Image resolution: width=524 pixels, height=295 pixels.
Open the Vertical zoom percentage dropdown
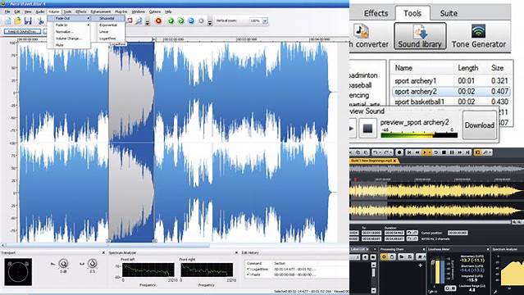pyautogui.click(x=265, y=20)
